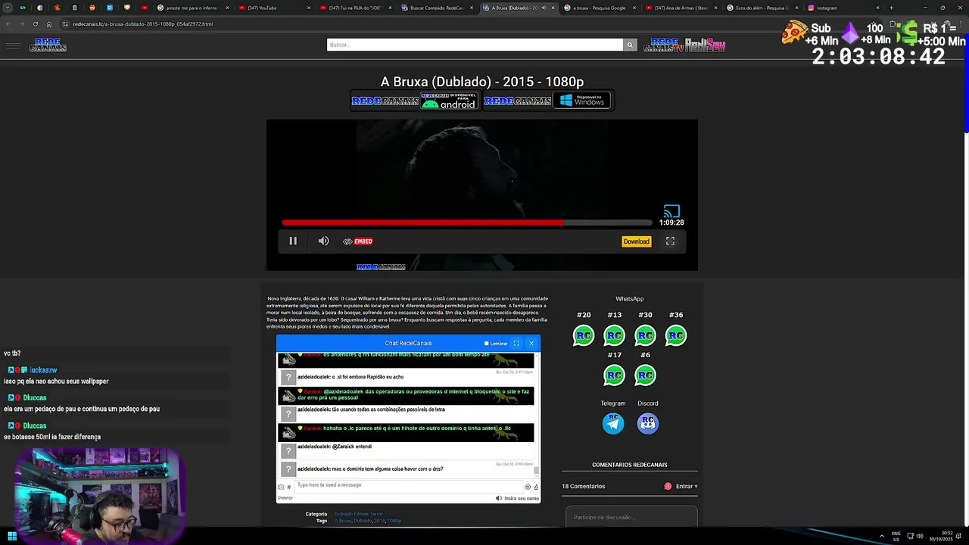The height and width of the screenshot is (545, 969).
Task: Click the address bar URL
Action: coord(142,23)
